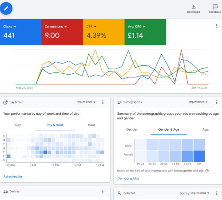Click the blue pencil edit button
This screenshot has height=200, width=222.
[x=6, y=8]
